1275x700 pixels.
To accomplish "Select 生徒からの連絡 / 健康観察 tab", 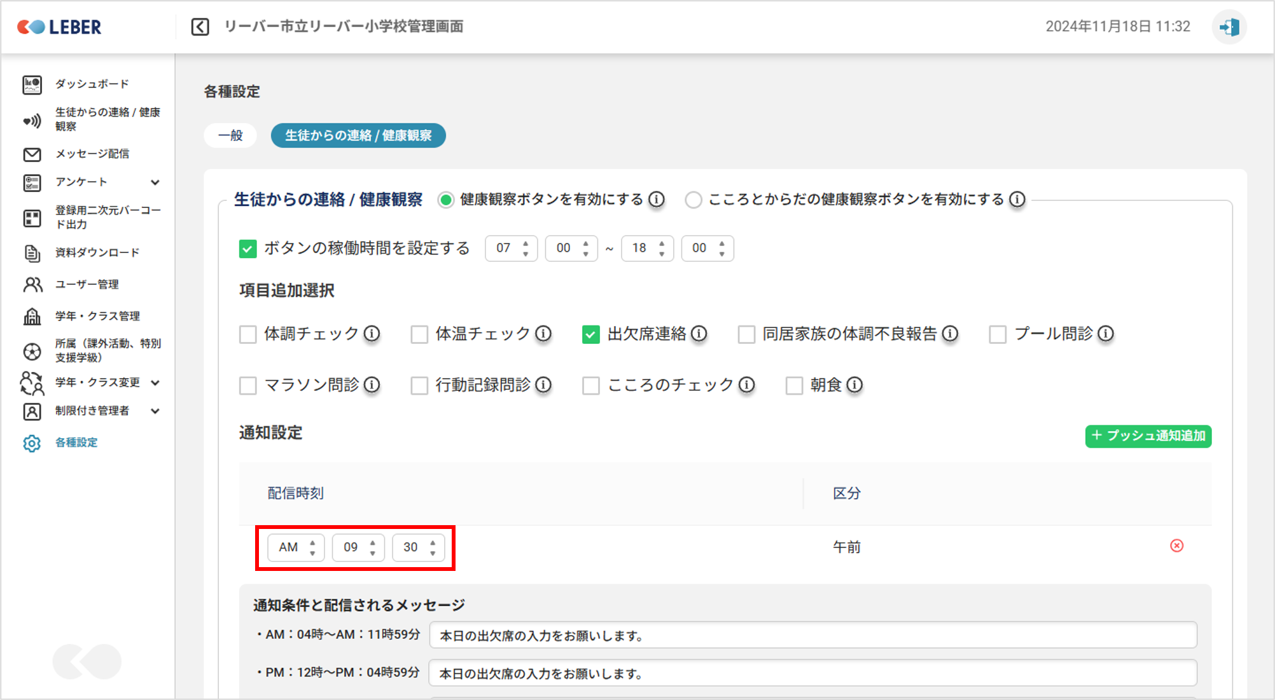I will (358, 135).
